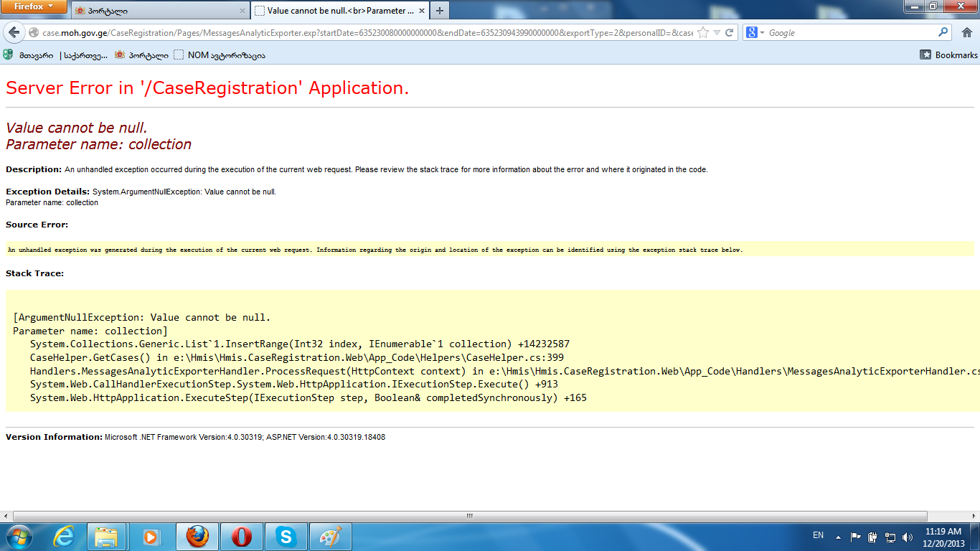Click the horizontal scrollbar thumb
This screenshot has width=980, height=551.
point(470,516)
